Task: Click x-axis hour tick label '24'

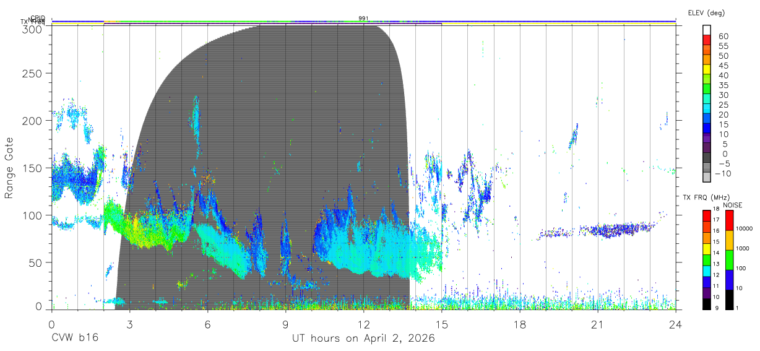Action: point(676,324)
